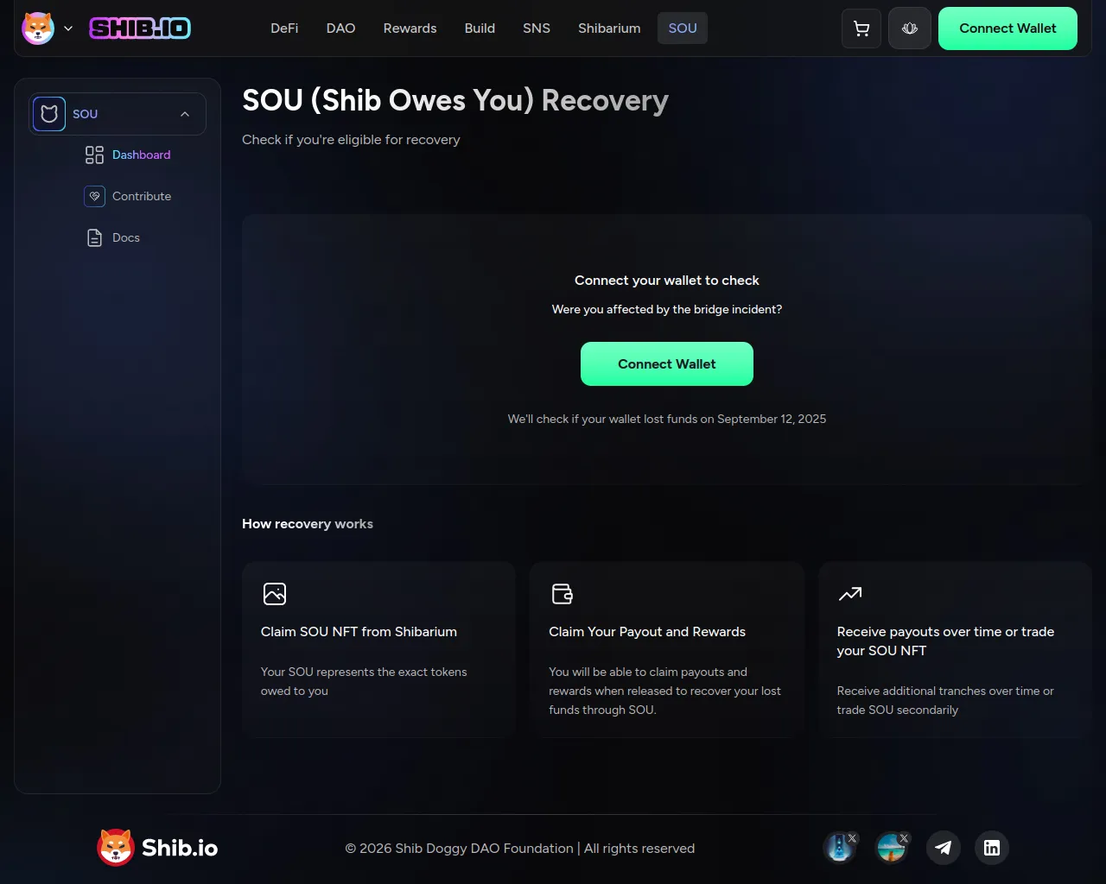Click the Contribute heart icon in the sidebar
This screenshot has height=884, width=1106.
(94, 196)
